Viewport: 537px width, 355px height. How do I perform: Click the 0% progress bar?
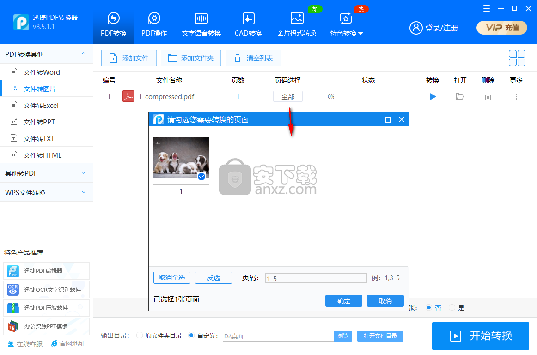368,96
